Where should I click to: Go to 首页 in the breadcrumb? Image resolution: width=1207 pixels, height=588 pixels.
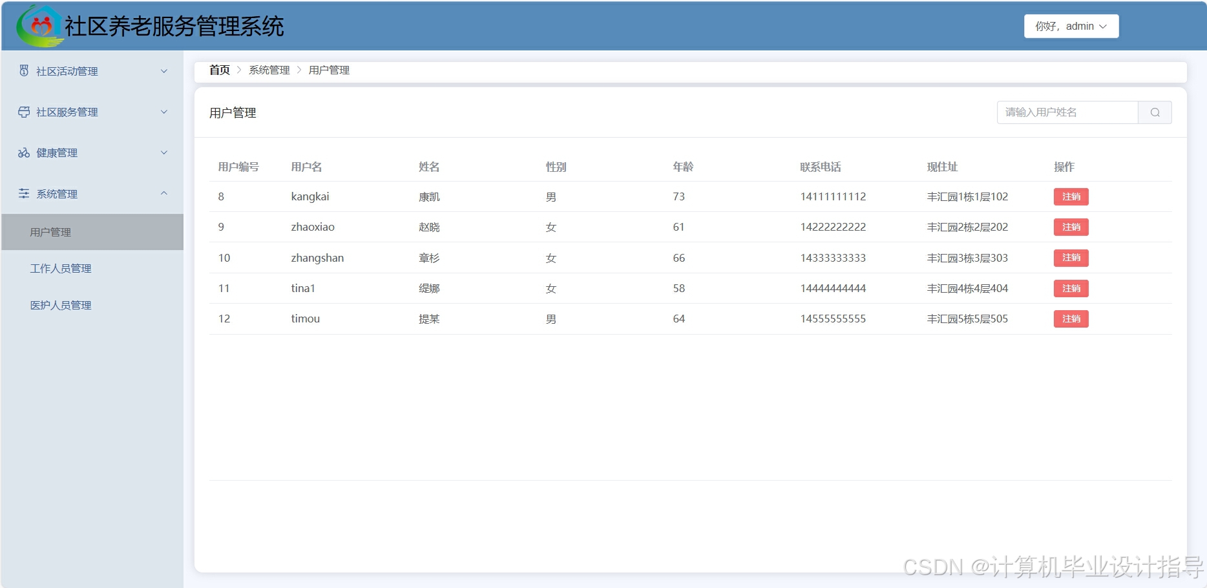coord(220,70)
